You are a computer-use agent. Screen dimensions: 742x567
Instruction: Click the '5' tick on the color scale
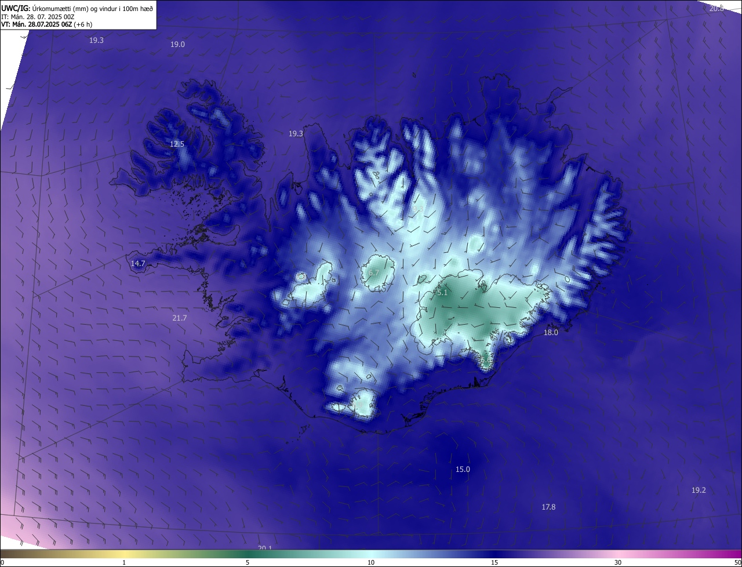(248, 562)
